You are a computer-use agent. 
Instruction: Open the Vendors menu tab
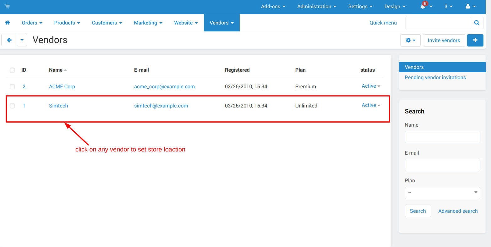[x=221, y=23]
